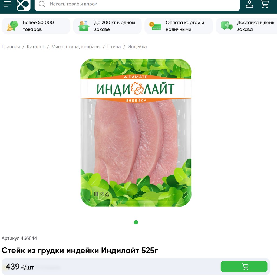
Task: Go to 'Главная' breadcrumb
Action: tap(11, 47)
